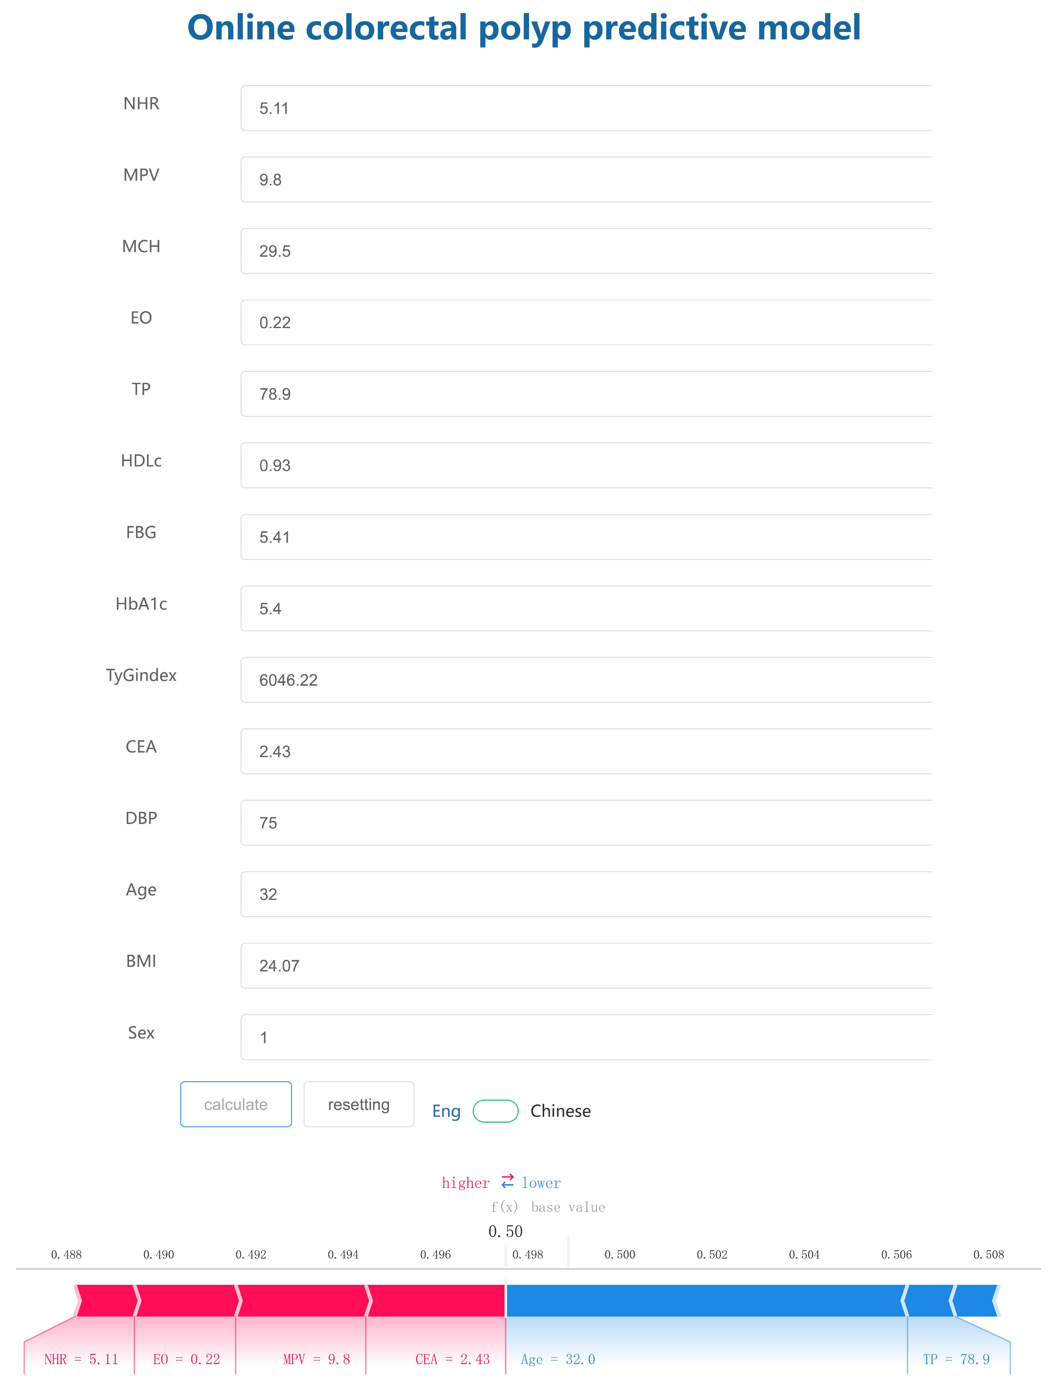This screenshot has height=1384, width=1052.
Task: Click the calculate button
Action: (235, 1104)
